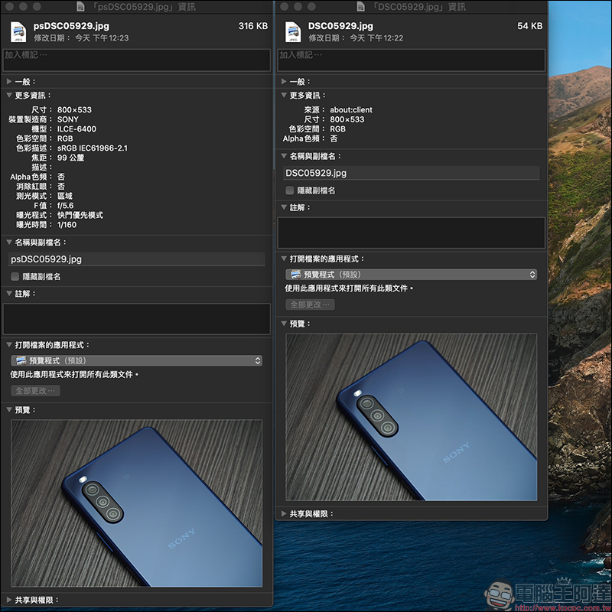
Task: Expand 共享與權限 in DSC05929.jpg window
Action: (284, 513)
